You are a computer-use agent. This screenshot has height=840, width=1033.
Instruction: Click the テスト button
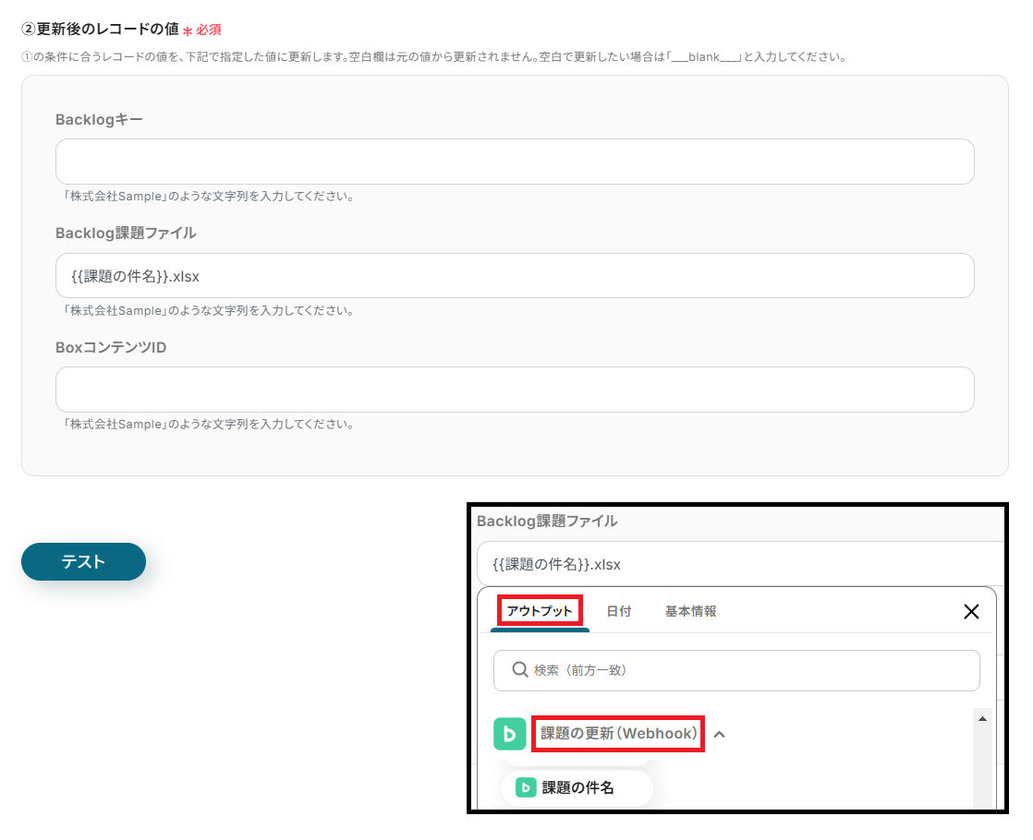(x=84, y=561)
